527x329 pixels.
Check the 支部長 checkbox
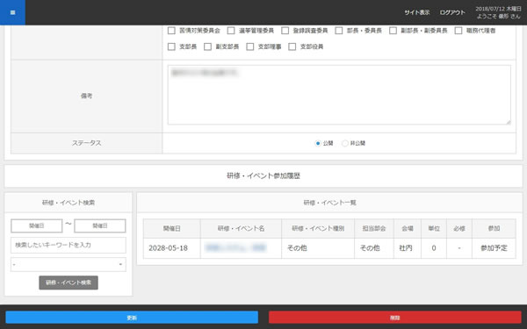pyautogui.click(x=171, y=46)
